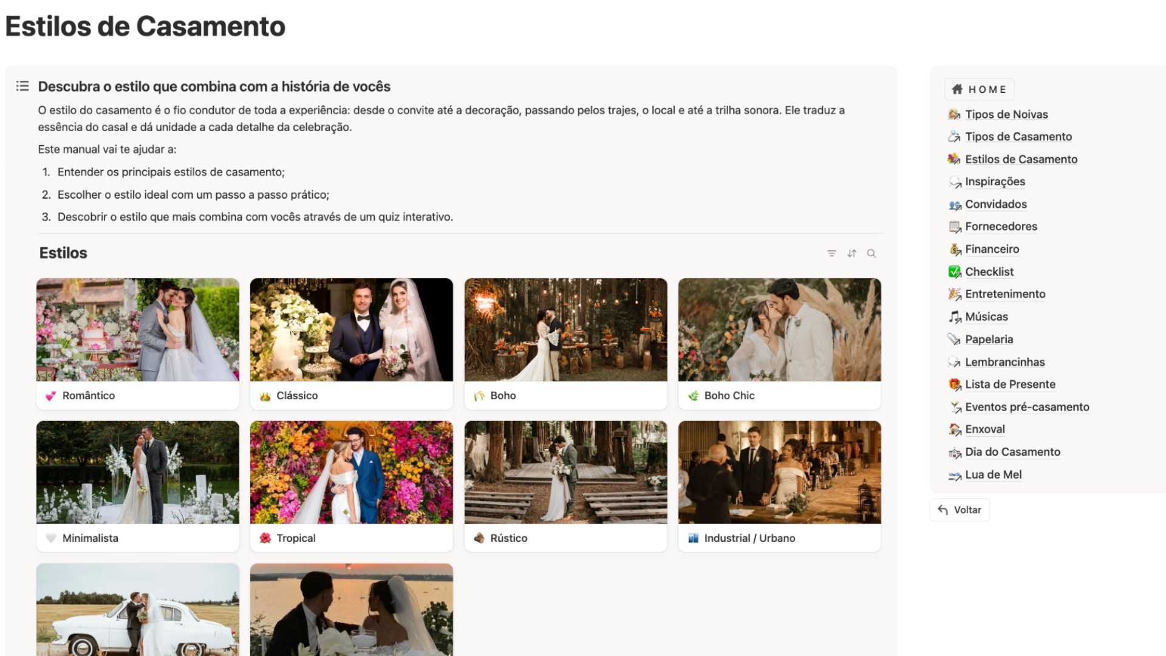Click the sort arrows icon in Estilos

(x=851, y=253)
